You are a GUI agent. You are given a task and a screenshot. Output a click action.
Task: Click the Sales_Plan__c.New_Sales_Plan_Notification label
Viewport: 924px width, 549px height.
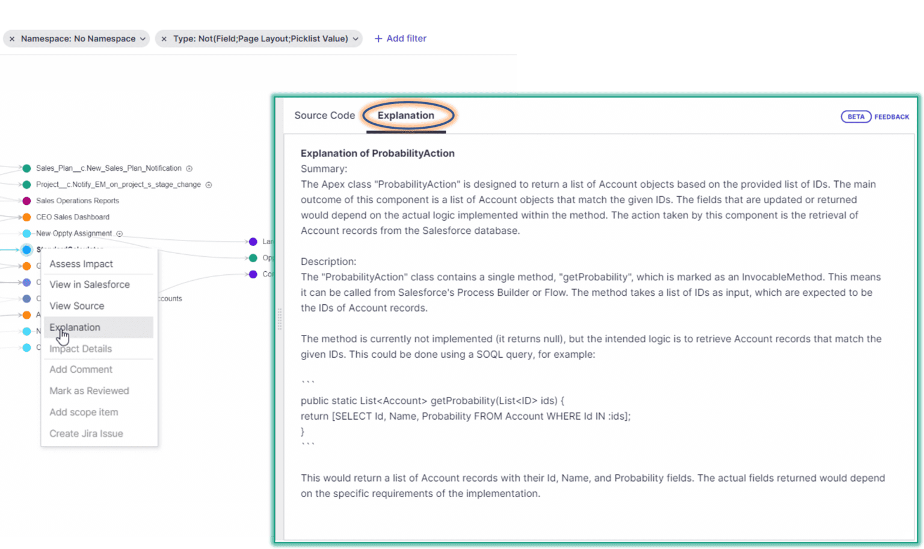coord(109,168)
